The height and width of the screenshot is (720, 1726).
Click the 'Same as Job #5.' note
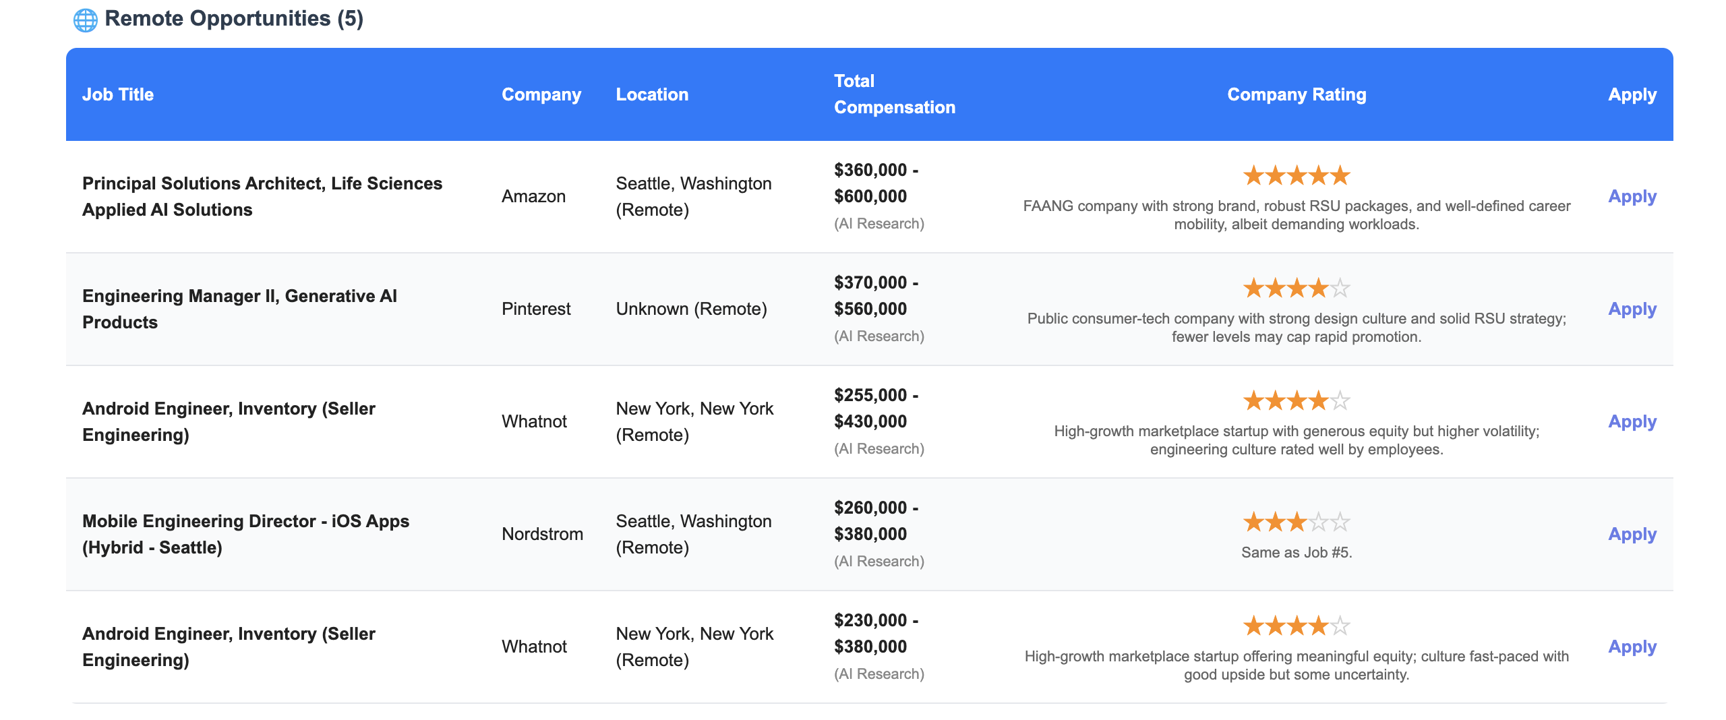pyautogui.click(x=1297, y=553)
